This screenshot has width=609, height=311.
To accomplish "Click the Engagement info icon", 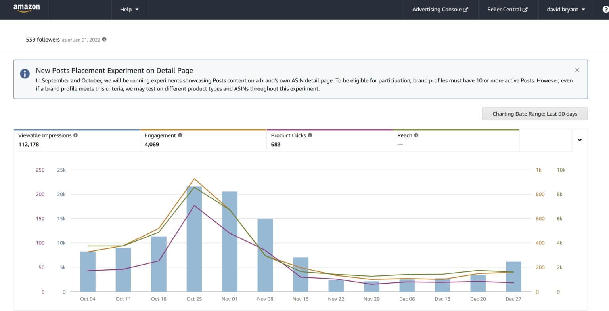I will pos(180,135).
